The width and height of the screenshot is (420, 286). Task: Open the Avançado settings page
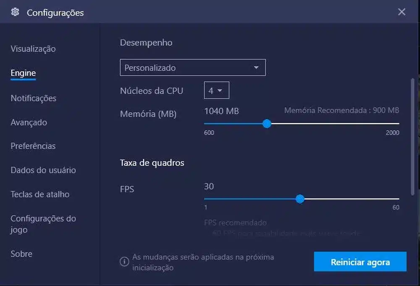tap(28, 122)
